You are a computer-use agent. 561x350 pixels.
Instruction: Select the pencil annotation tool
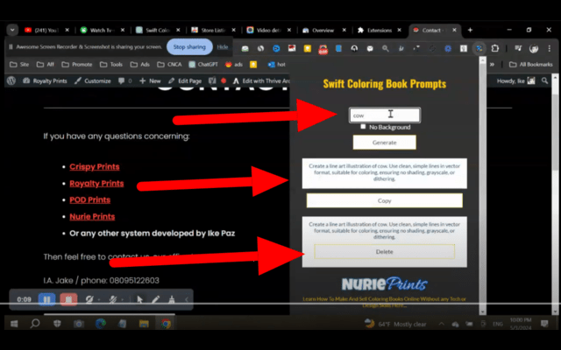tap(156, 299)
